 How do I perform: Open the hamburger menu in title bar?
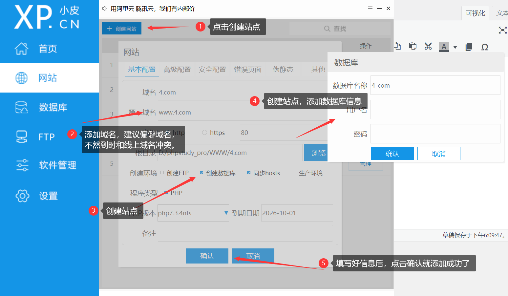point(370,9)
